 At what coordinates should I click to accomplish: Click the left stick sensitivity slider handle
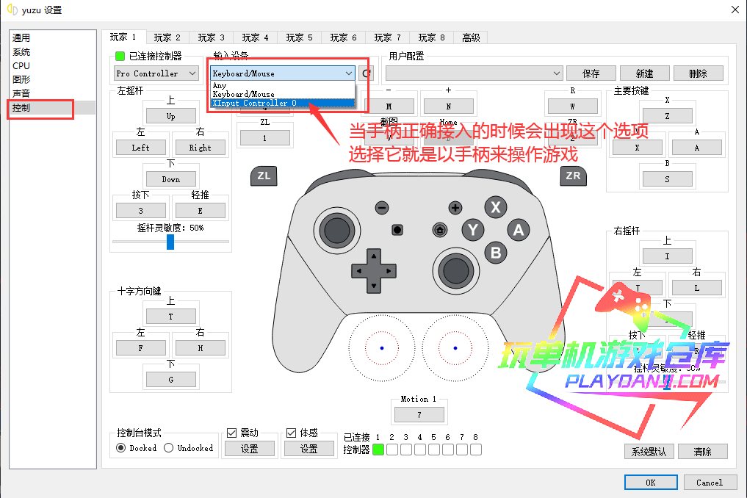[170, 242]
